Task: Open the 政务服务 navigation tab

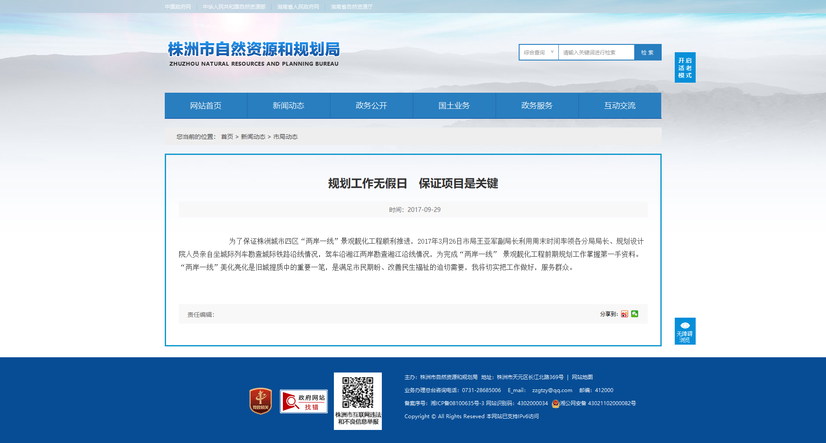Action: (x=537, y=105)
